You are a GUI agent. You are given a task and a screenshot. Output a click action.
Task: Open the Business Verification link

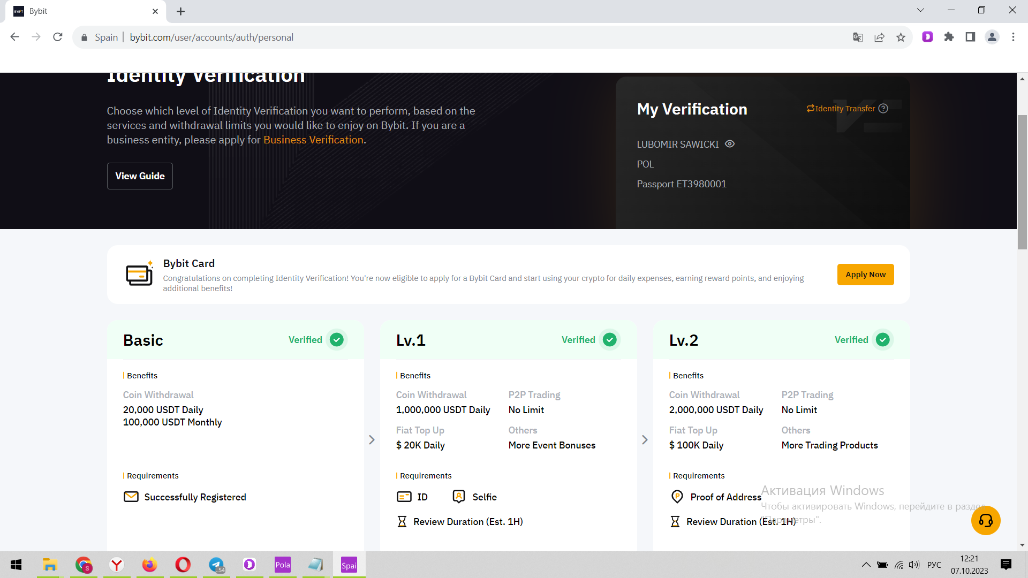point(313,140)
